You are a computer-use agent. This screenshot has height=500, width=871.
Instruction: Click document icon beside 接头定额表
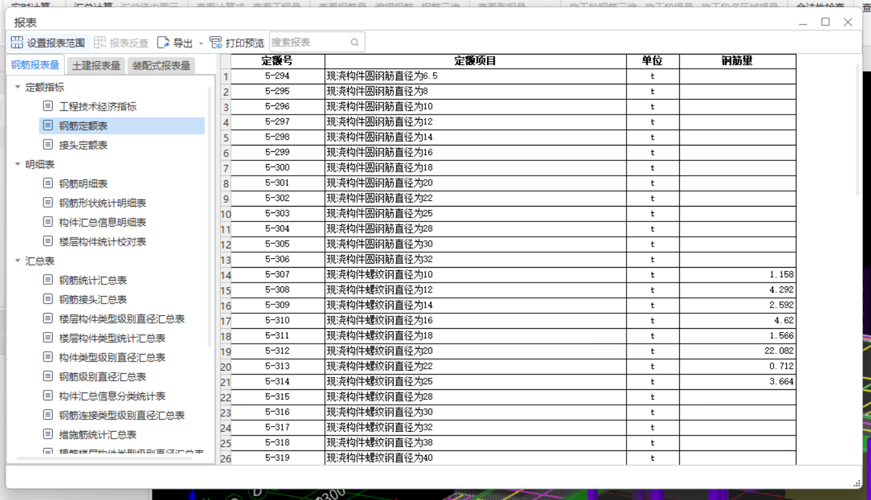pyautogui.click(x=48, y=145)
